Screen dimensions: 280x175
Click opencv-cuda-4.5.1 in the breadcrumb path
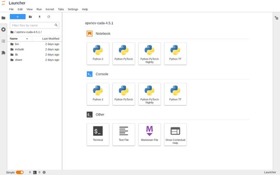[x=28, y=32]
